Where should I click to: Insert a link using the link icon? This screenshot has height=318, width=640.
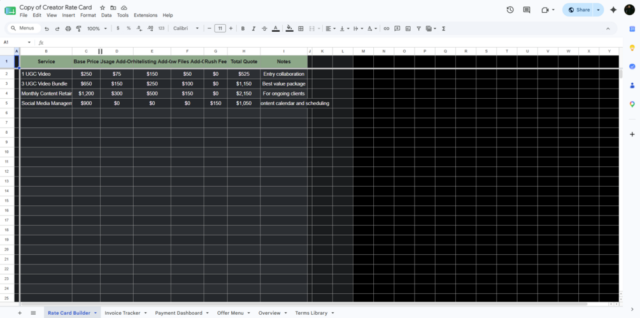click(x=386, y=29)
